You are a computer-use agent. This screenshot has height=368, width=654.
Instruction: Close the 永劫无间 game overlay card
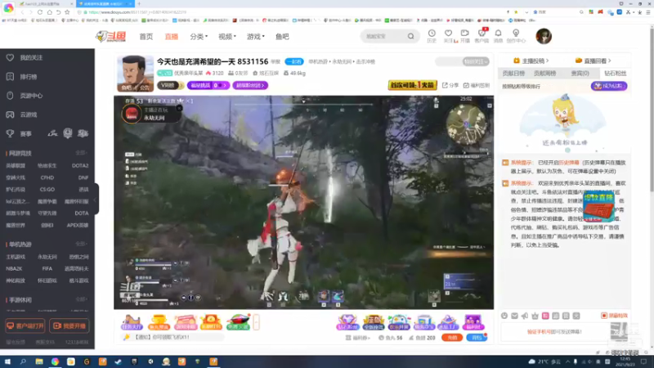click(x=179, y=108)
